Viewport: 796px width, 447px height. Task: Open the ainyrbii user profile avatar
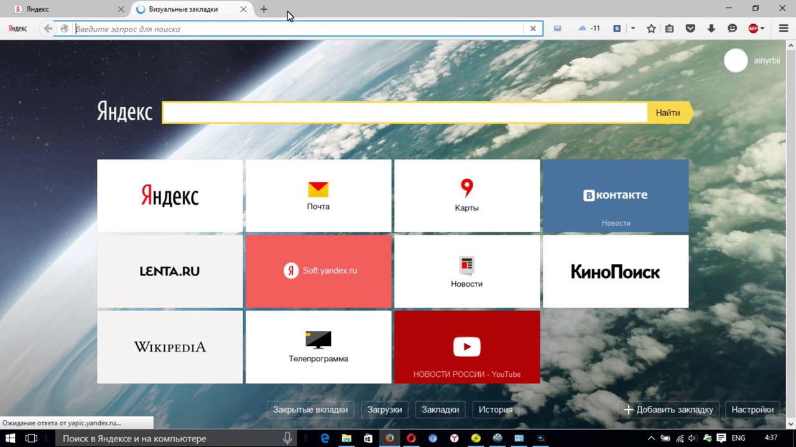click(x=736, y=61)
